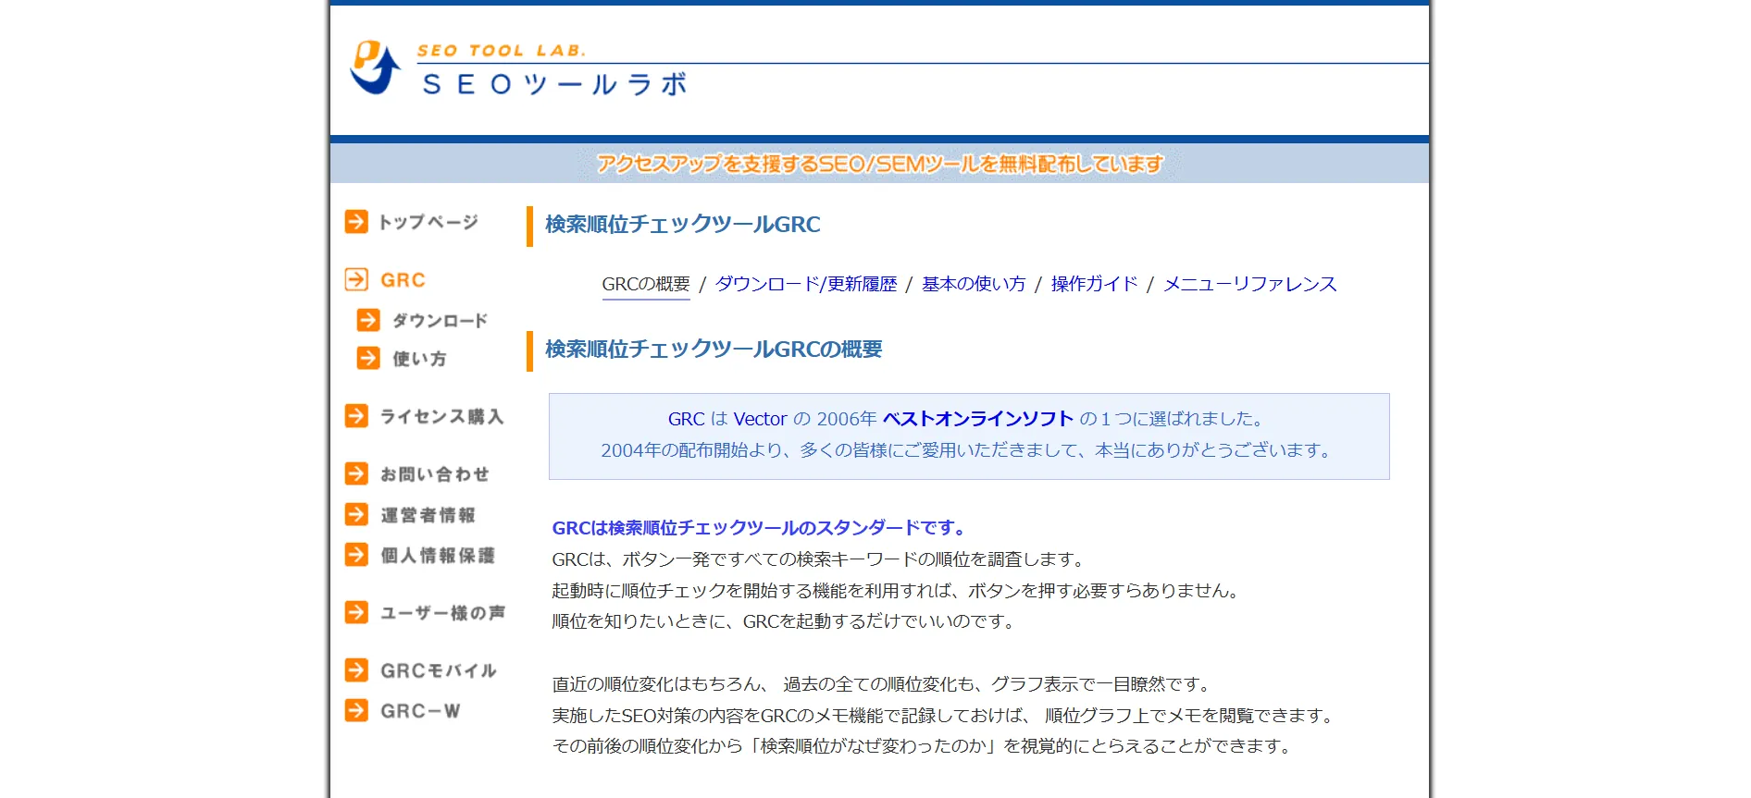Click the sentence starting 直近の順位変化はもちろん
1751x798 pixels.
884,684
